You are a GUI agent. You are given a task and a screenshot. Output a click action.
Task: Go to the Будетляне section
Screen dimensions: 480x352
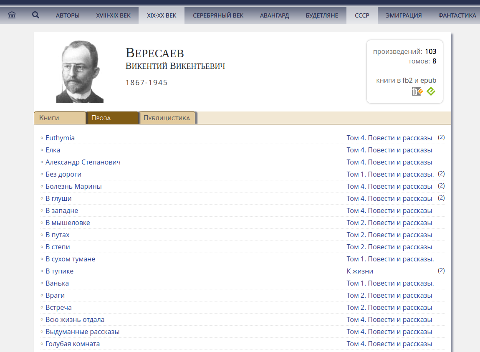(x=322, y=15)
